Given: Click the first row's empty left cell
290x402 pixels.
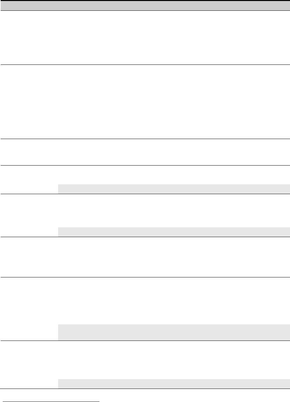Looking at the screenshot, I should [x=29, y=38].
